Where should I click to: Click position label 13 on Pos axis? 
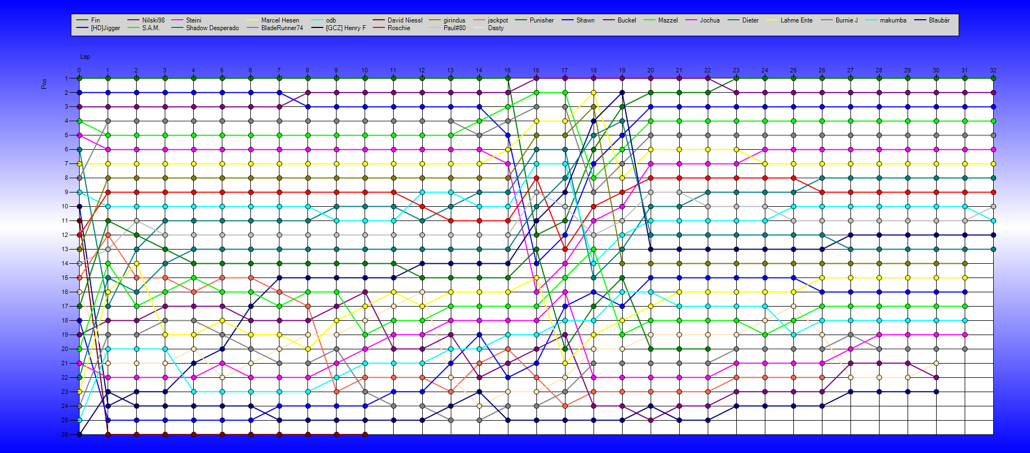pos(65,250)
